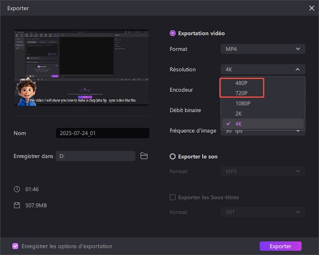The width and height of the screenshot is (319, 255).
Task: Click the video preview thumbnail
Action: pos(82,67)
